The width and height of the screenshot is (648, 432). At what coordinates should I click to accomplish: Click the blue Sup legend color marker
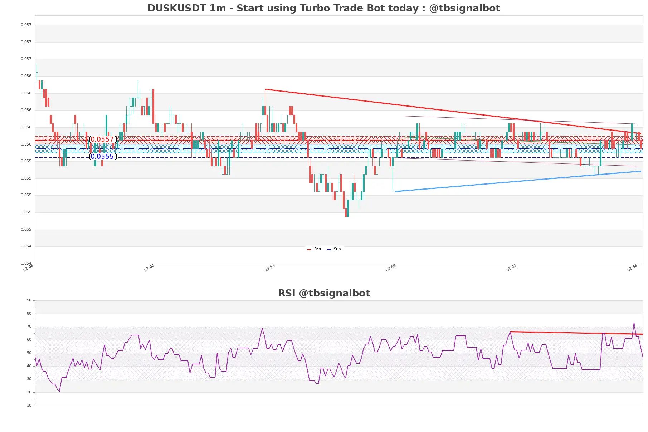coord(328,249)
